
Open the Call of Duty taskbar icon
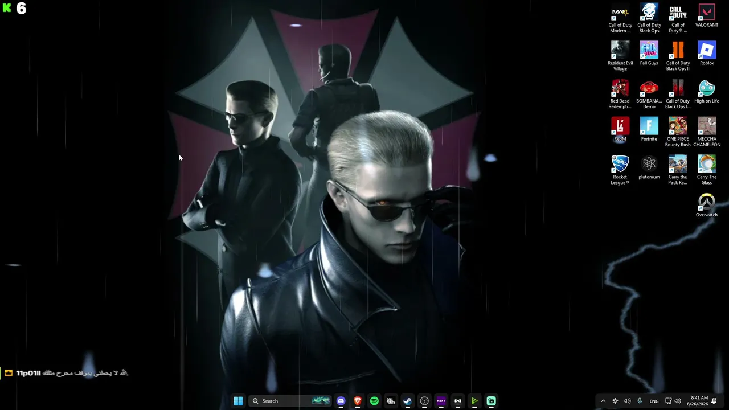[x=391, y=401]
